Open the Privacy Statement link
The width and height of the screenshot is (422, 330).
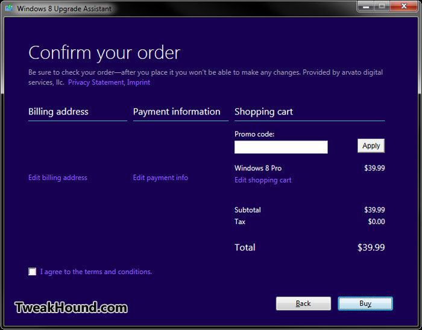(x=96, y=82)
